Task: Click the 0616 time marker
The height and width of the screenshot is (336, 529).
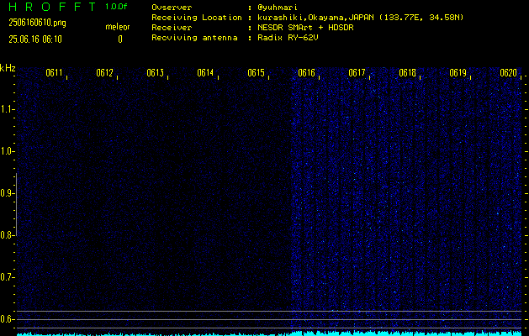Action: (x=306, y=73)
